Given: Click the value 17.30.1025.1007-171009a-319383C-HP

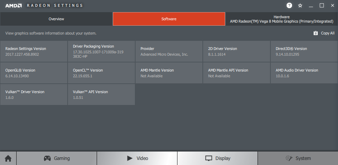Looking at the screenshot, I should (x=98, y=54).
